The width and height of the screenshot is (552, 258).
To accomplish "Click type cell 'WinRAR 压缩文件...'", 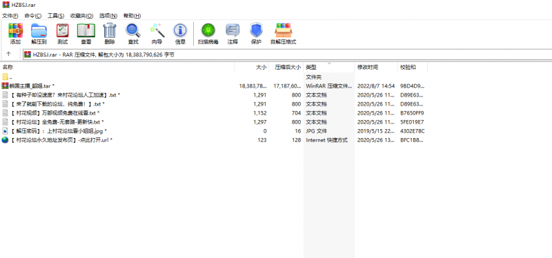I will point(329,86).
